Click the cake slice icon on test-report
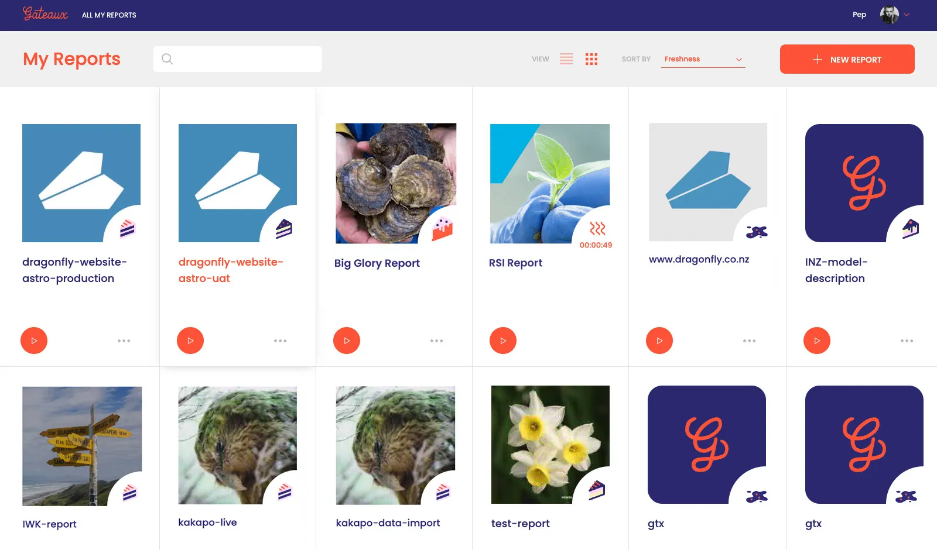 [x=597, y=490]
